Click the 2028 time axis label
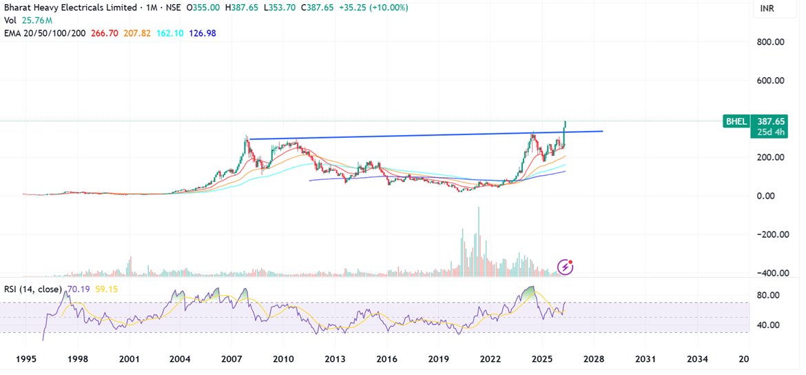Viewport: 806px width, 375px height. (x=594, y=358)
